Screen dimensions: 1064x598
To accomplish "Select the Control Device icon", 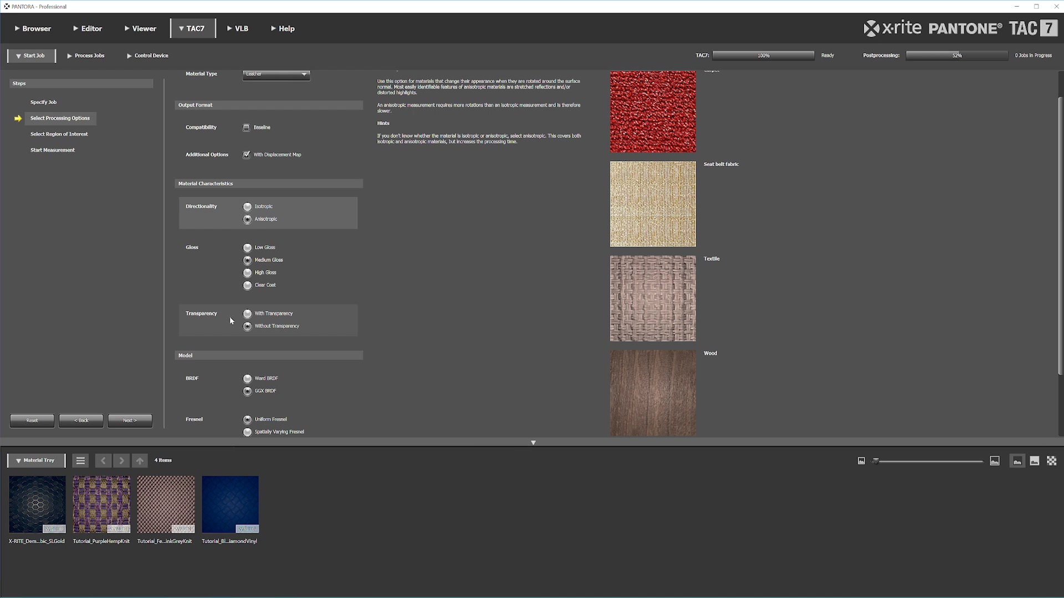I will click(x=129, y=55).
